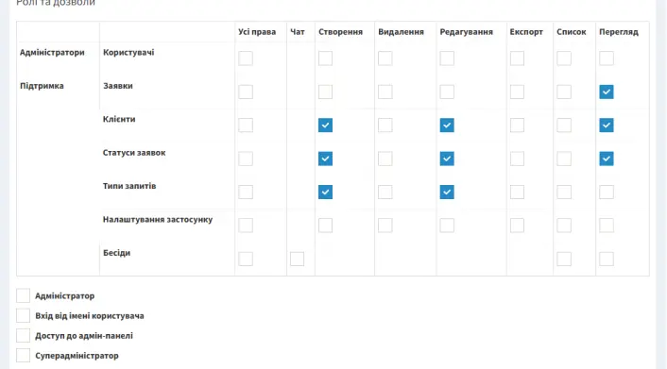Enable Усі права for Користувачі row
This screenshot has width=667, height=369.
tap(246, 59)
